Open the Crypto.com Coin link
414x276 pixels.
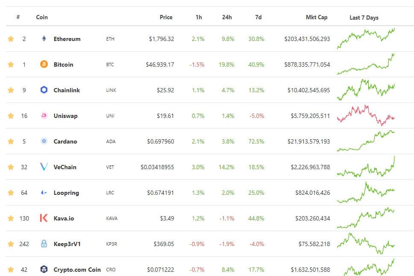pos(77,270)
